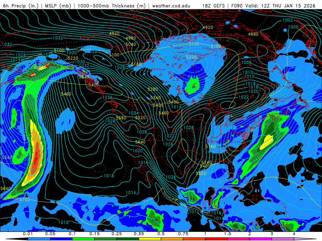Click the '0.1' legend value
This screenshot has height=241, width=322.
pos(72,234)
